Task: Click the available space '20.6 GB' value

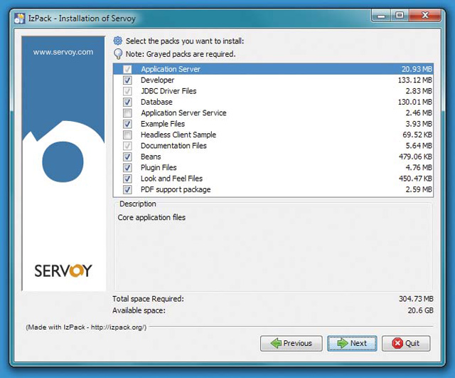Action: (x=420, y=310)
